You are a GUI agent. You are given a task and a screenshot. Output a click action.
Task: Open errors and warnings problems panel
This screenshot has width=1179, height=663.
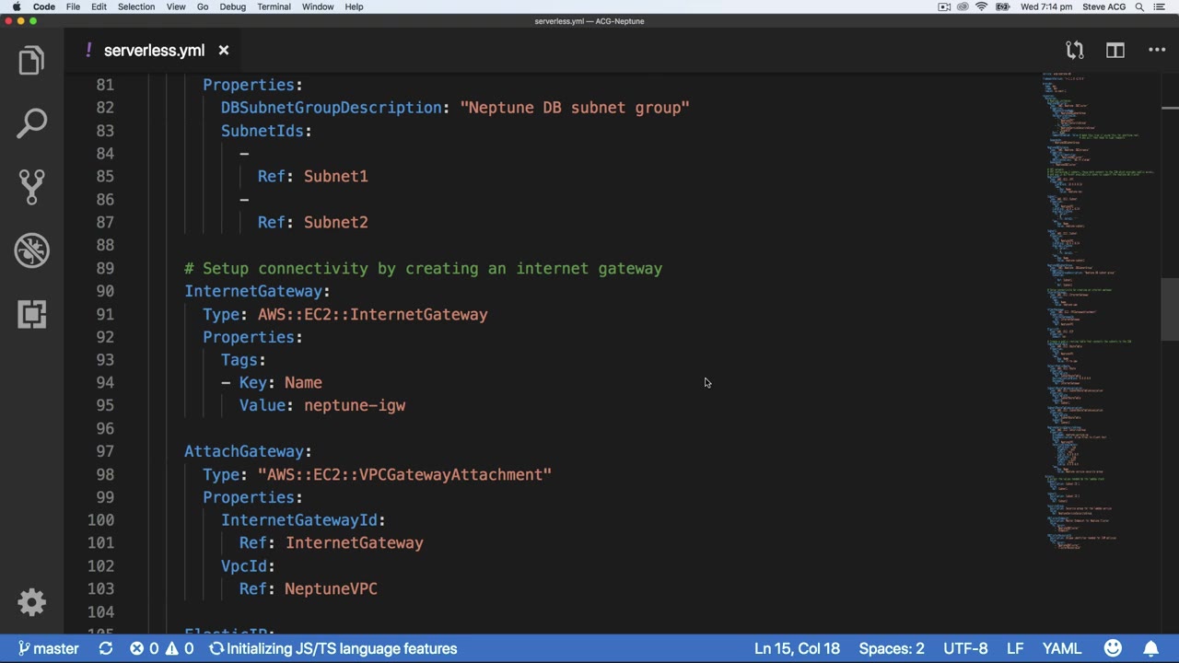point(161,648)
